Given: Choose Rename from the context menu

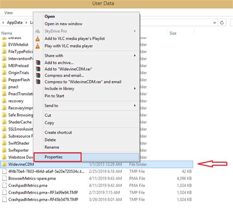Looking at the screenshot, I should pyautogui.click(x=52, y=147).
